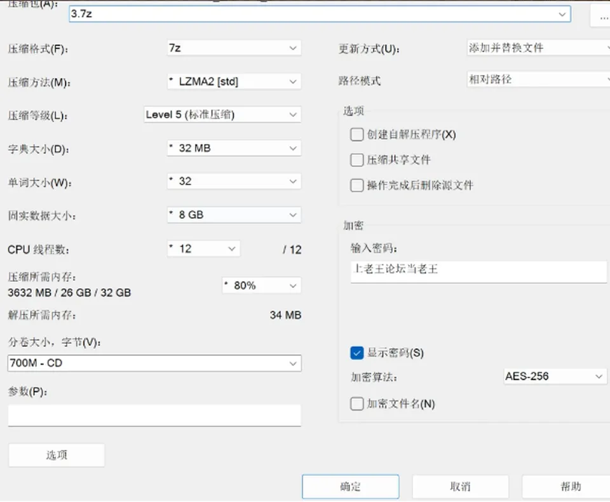Screen dimensions: 610x502
Task: Open the Level 5 compression level dropdown
Action: [222, 114]
